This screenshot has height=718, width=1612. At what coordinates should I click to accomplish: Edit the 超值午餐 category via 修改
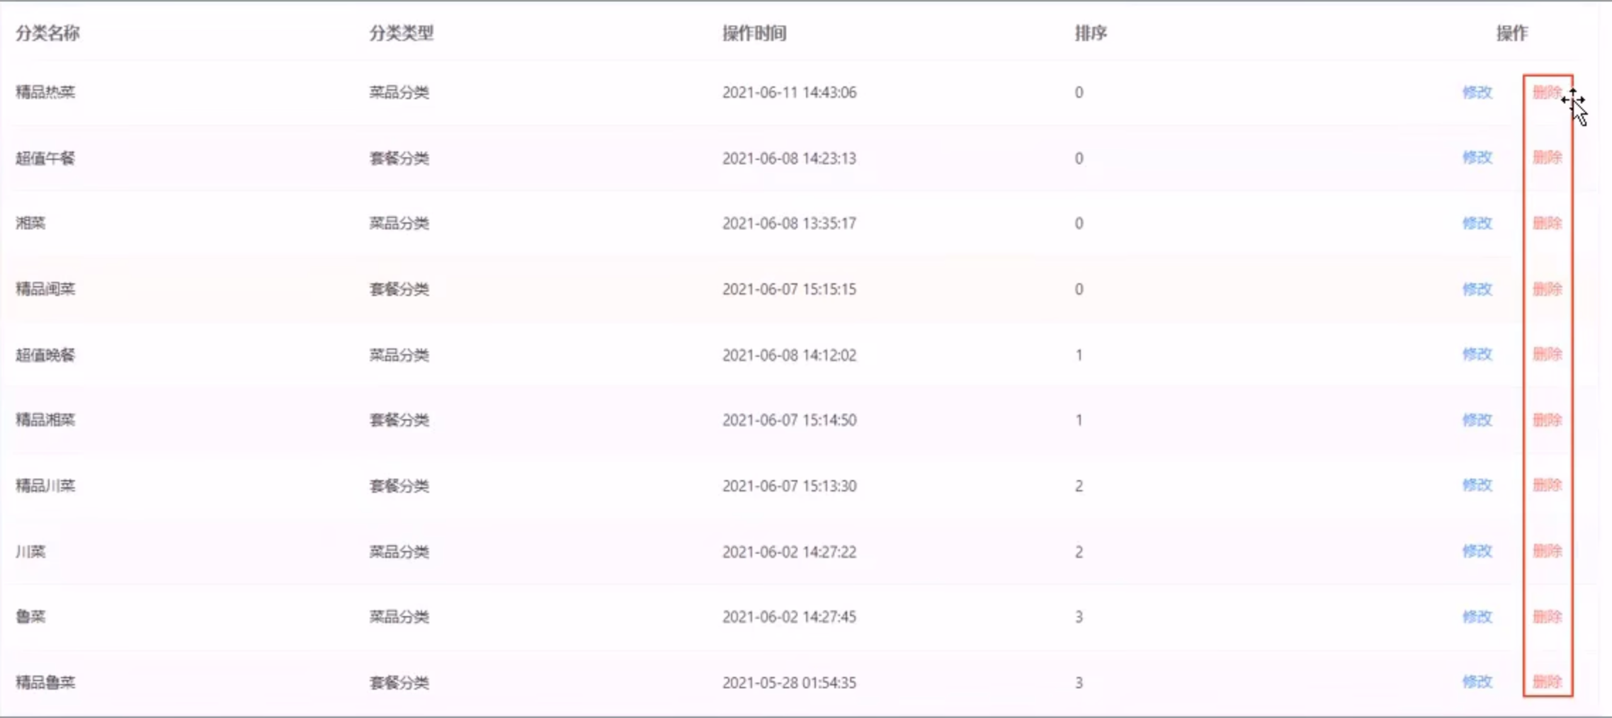point(1477,157)
